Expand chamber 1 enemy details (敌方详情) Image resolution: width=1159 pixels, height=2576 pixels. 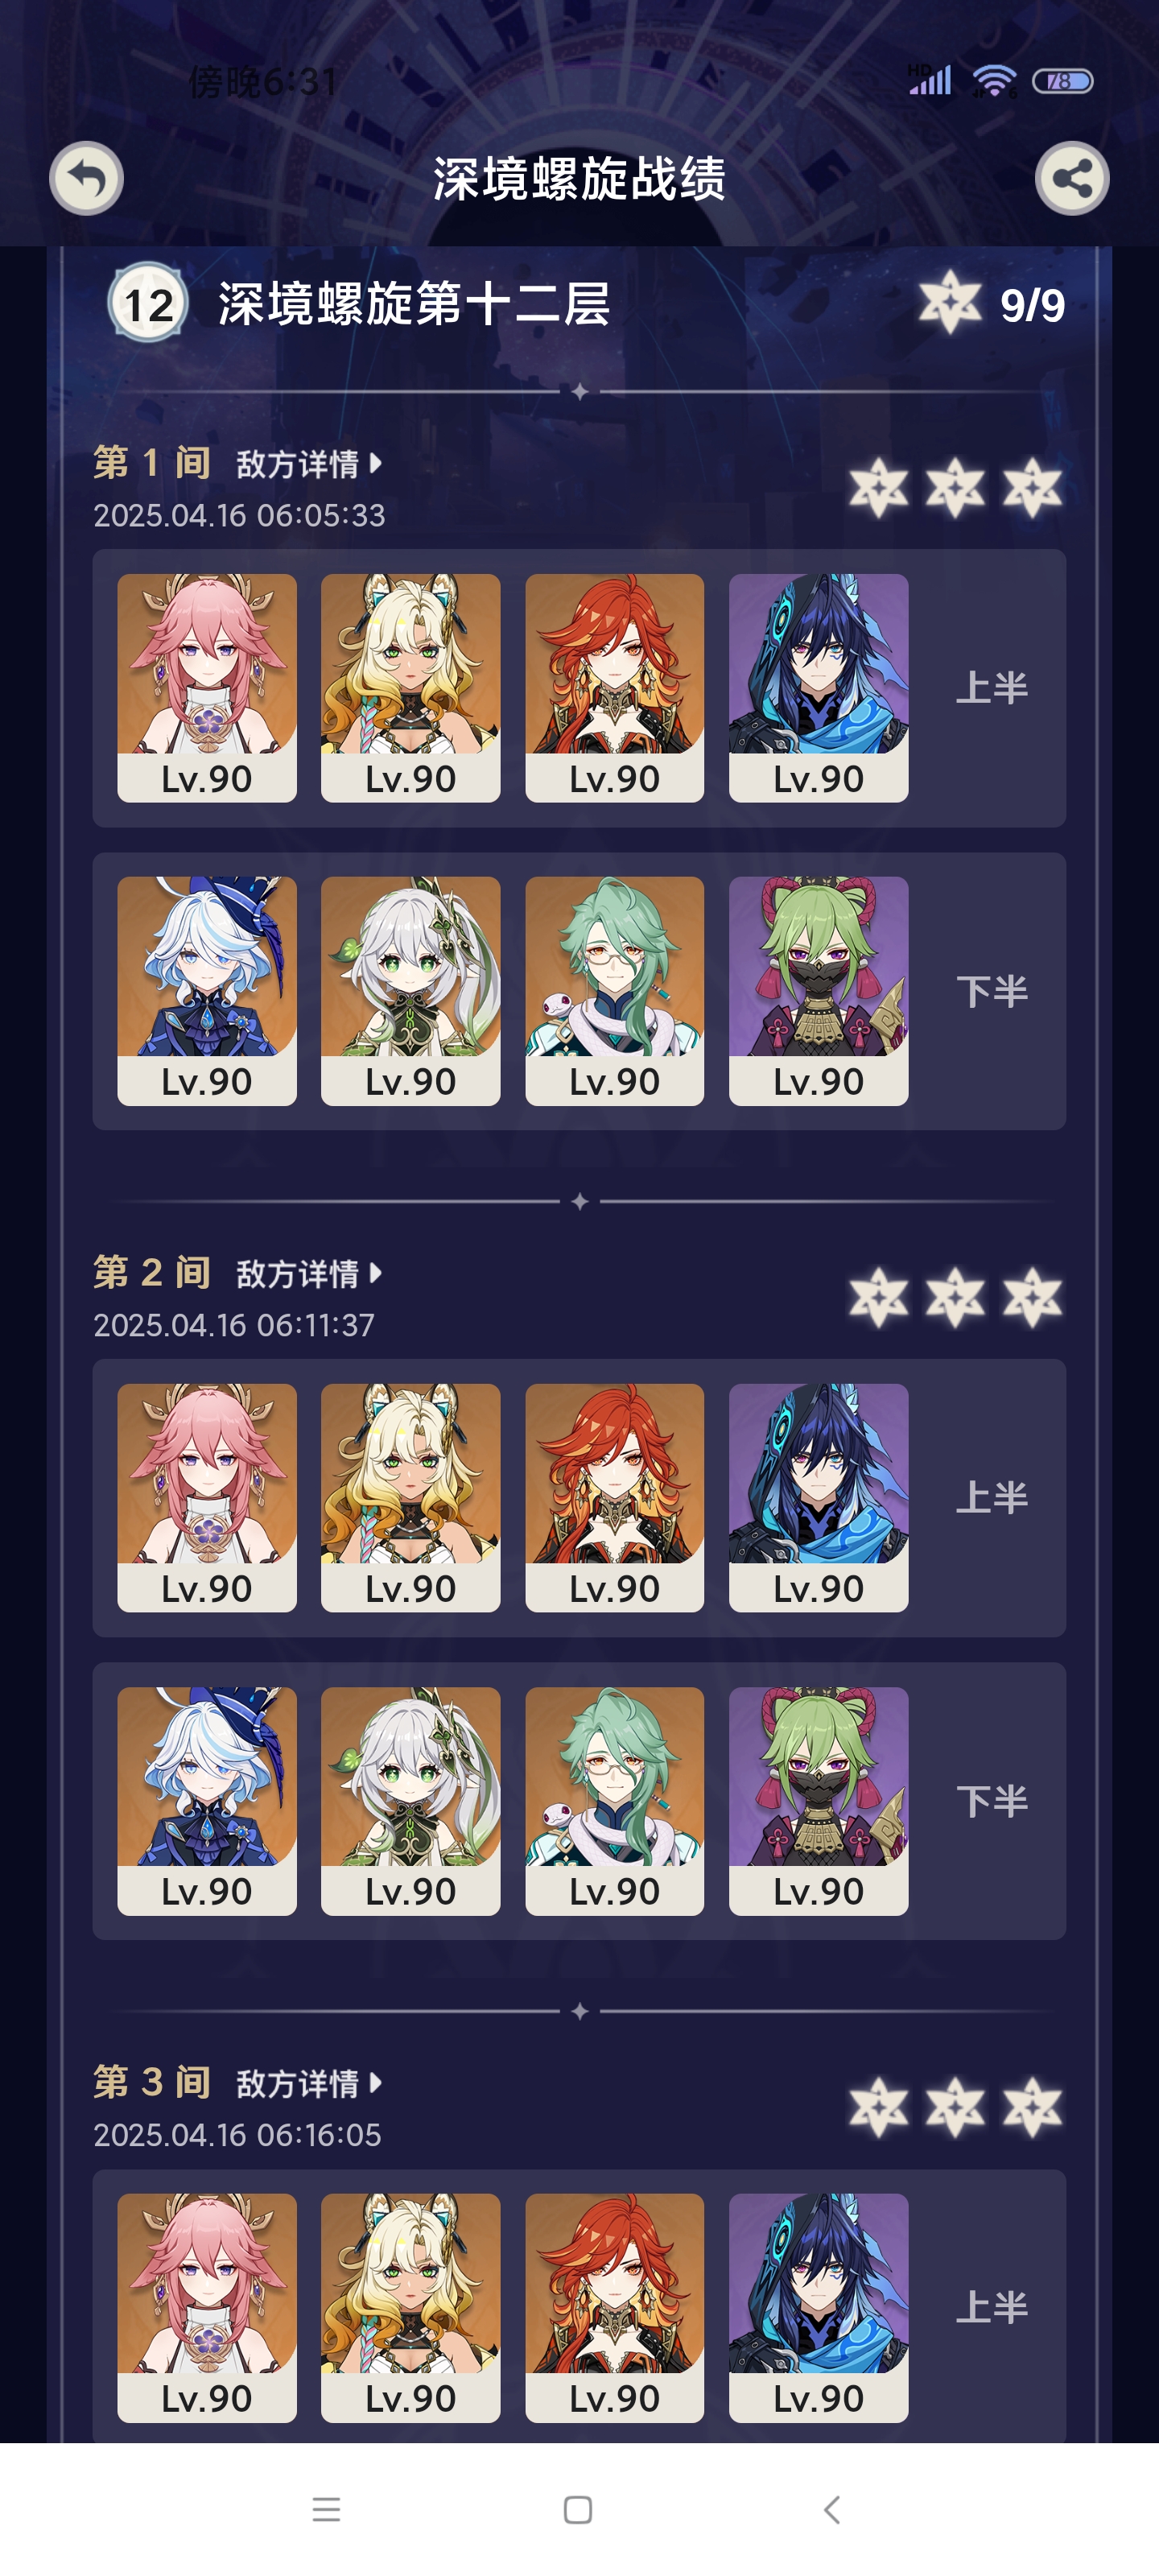[308, 464]
